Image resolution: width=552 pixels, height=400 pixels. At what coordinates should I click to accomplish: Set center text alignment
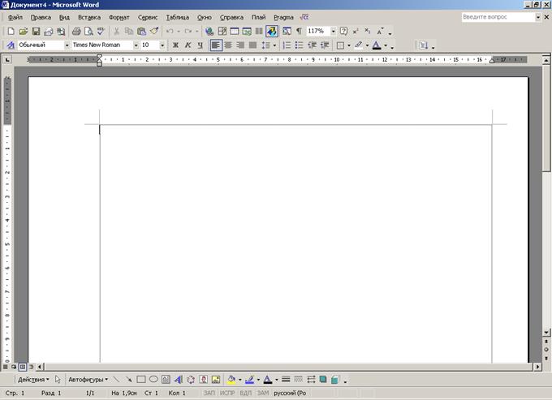[x=228, y=45]
